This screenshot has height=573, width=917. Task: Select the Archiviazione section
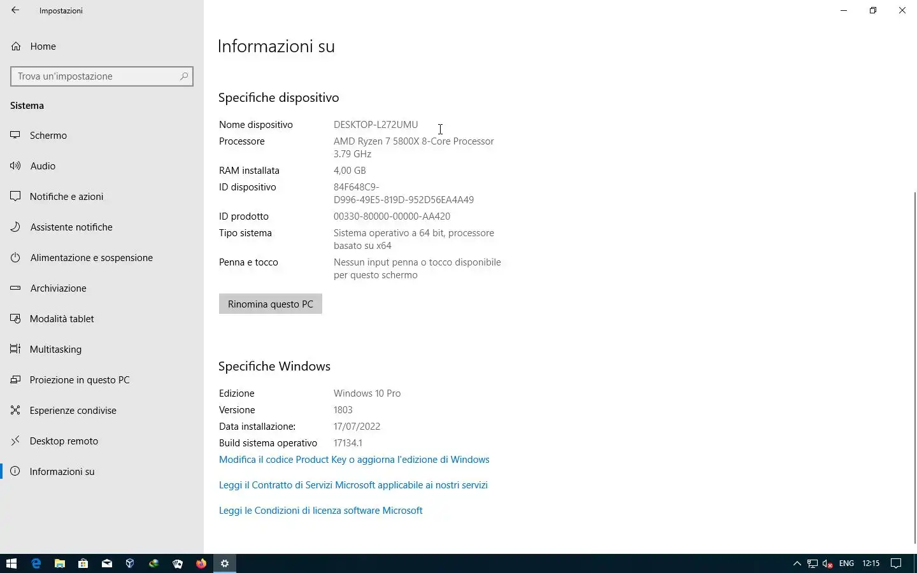click(x=102, y=288)
